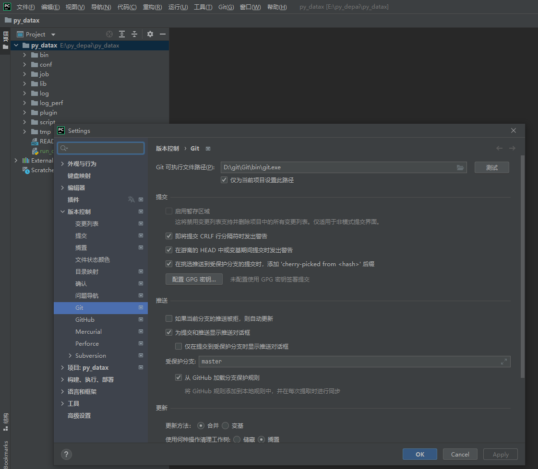Image resolution: width=538 pixels, height=469 pixels.
Task: Expand 编辑器 settings category
Action: [62, 188]
